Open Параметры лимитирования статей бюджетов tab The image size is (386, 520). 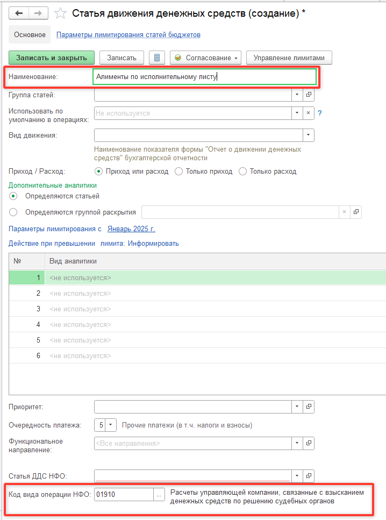click(128, 35)
